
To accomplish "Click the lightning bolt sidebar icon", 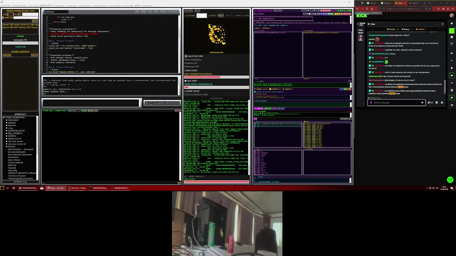I will 452,60.
